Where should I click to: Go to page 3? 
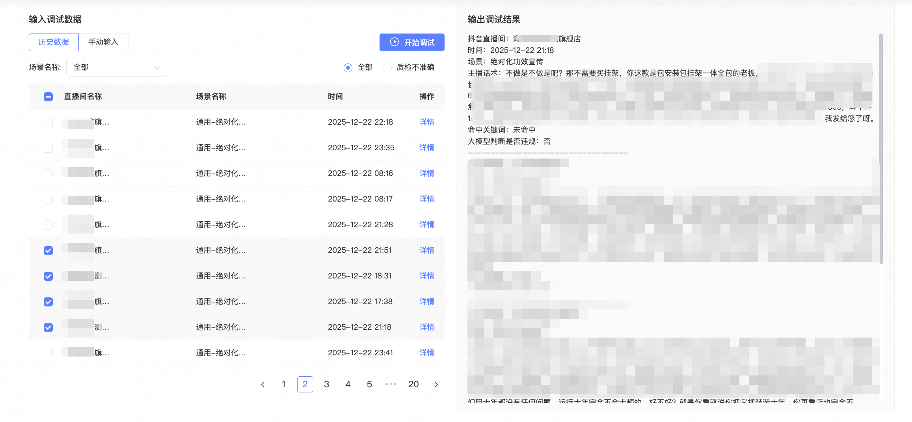[x=327, y=385]
